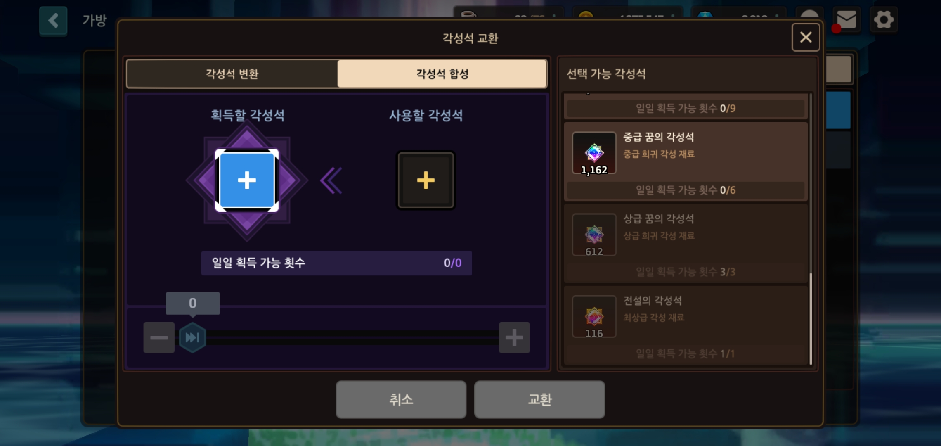Click the blue plus slot under 획득할 각성석

[x=247, y=180]
